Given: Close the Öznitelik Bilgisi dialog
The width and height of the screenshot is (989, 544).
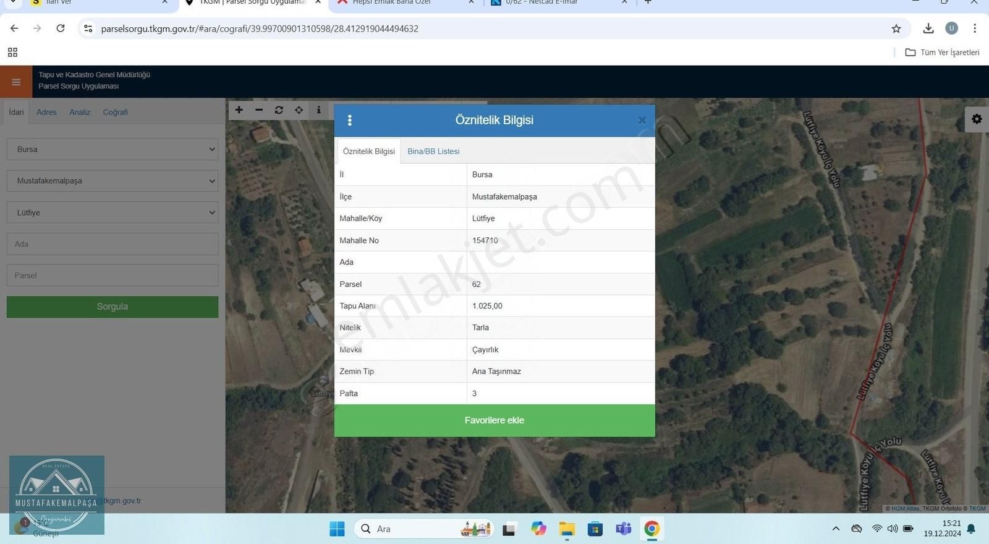Looking at the screenshot, I should coord(642,121).
